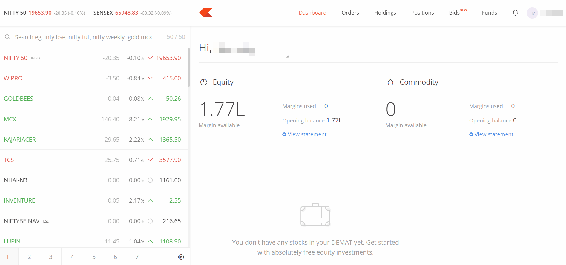Click the up arrow on KAJARIACER row
Screen dimensions: 566x265
coord(150,140)
